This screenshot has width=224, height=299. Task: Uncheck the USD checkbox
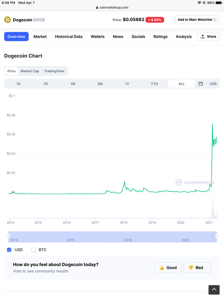pyautogui.click(x=9, y=250)
